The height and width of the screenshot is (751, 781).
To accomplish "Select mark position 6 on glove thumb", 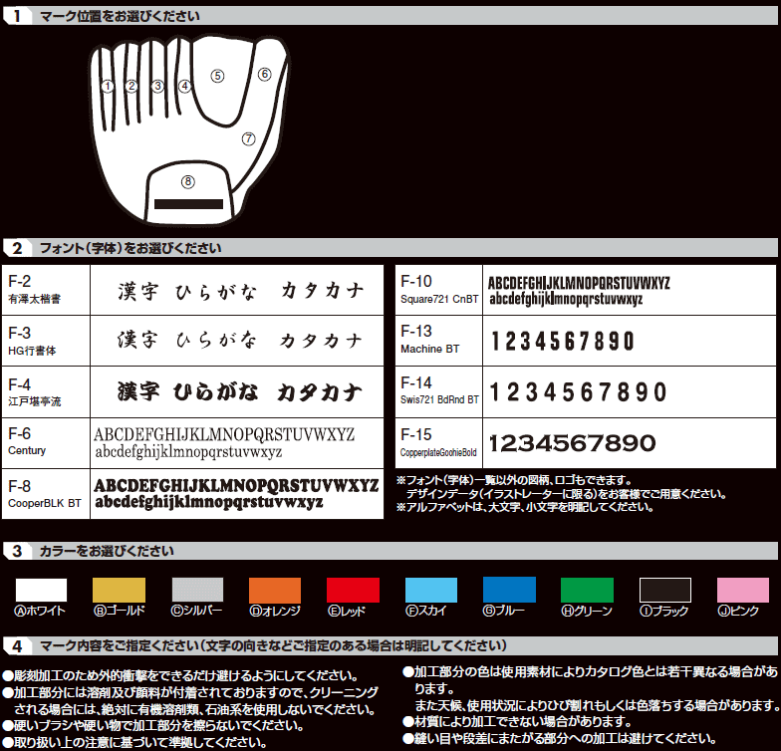I will click(264, 74).
